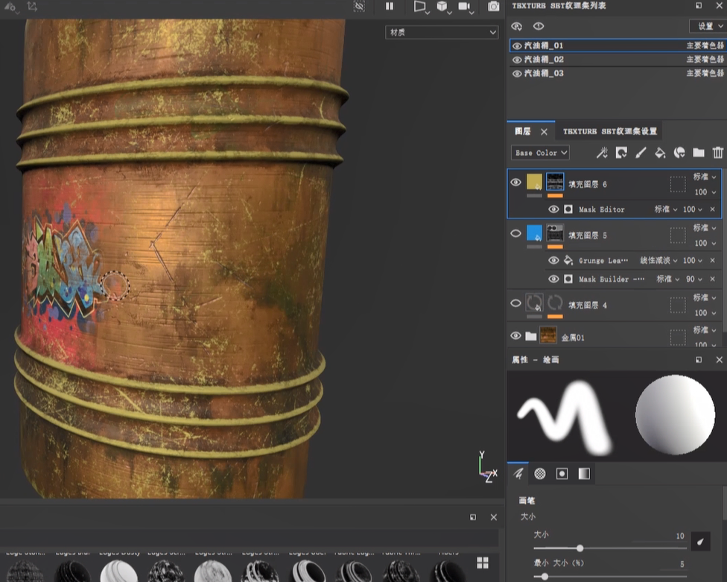Switch to TEXTURE SET纹理集设置 tab

(x=609, y=131)
